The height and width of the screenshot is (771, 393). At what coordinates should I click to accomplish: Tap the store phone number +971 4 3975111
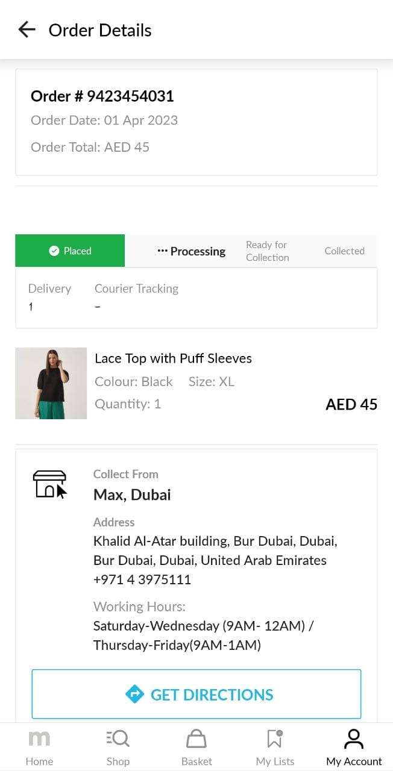pyautogui.click(x=142, y=579)
